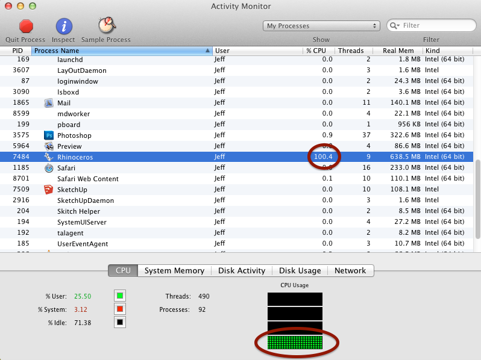Sort by the Kind column header

tap(448, 51)
